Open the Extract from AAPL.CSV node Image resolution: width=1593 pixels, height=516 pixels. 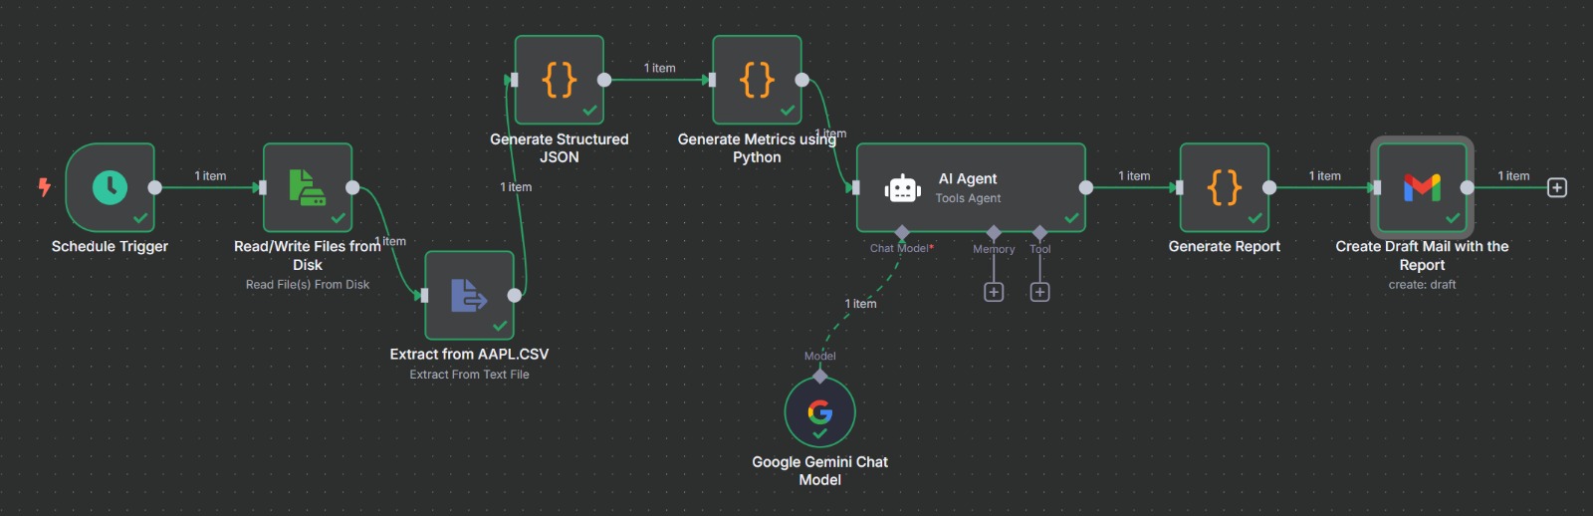[x=469, y=295]
